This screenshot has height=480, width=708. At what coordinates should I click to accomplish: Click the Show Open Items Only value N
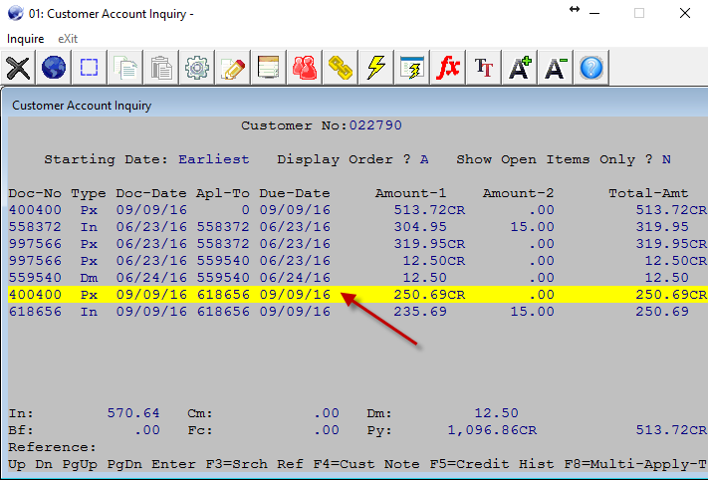click(x=666, y=159)
